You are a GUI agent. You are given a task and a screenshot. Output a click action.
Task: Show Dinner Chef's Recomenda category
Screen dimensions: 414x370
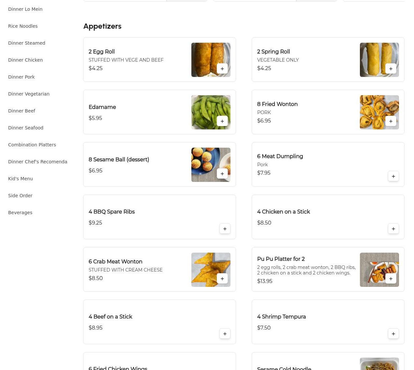[37, 162]
